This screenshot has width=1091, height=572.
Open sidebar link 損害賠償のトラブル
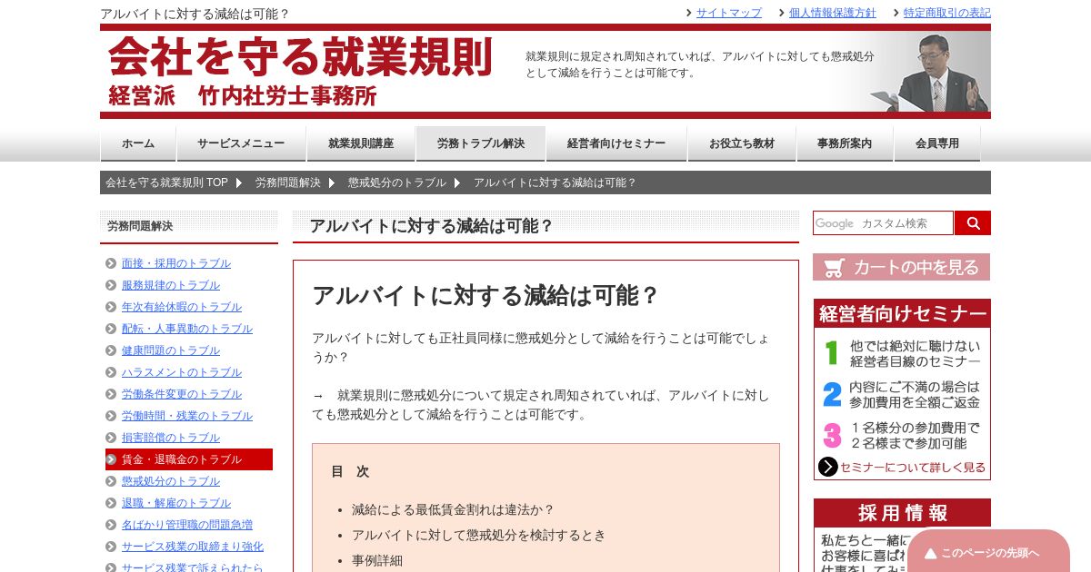tap(171, 438)
